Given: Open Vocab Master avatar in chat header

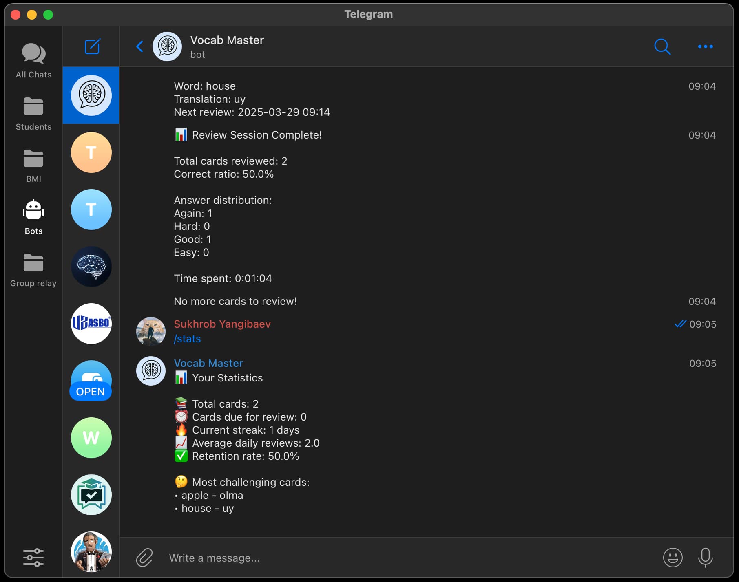Looking at the screenshot, I should pos(167,46).
